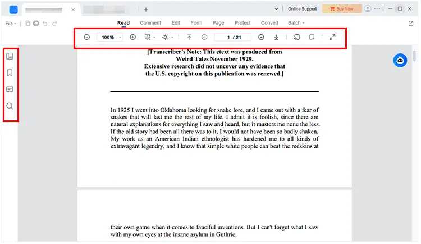
Task: Open the thumbnails panel in sidebar
Action: [10, 56]
